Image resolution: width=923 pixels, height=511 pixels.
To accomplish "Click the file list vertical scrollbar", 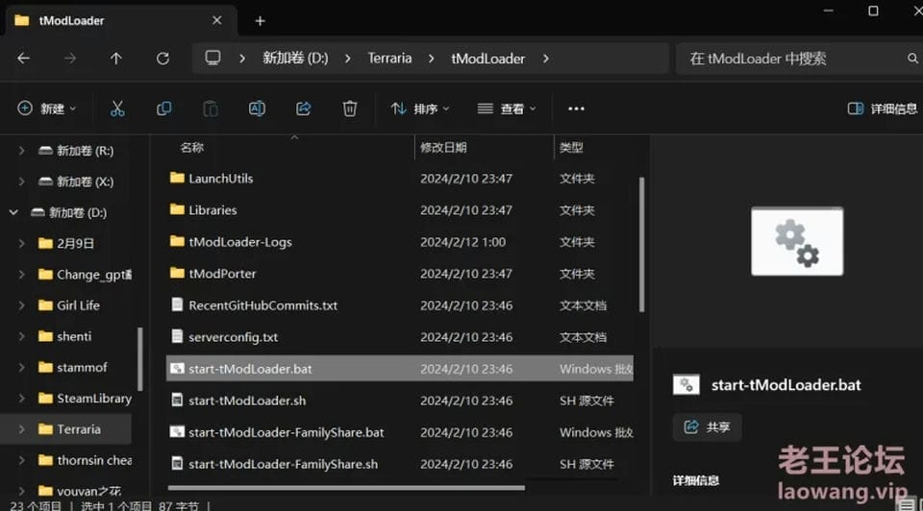I will click(641, 245).
